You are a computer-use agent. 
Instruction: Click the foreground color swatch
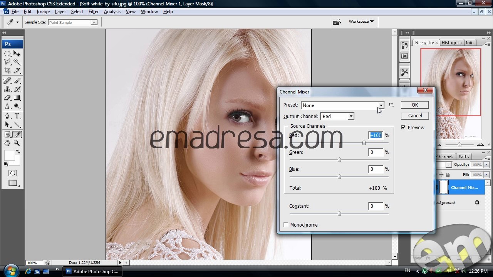click(x=9, y=155)
